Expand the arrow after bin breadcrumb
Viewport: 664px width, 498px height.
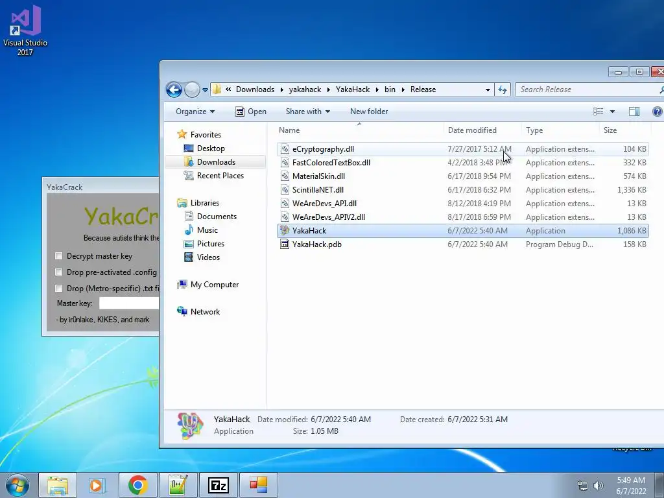(x=403, y=89)
